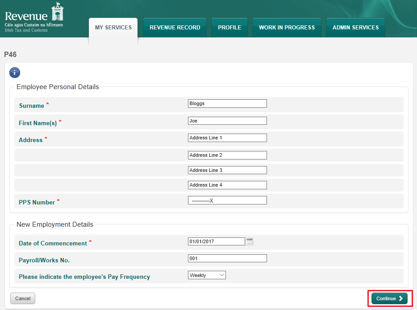
Task: Open the date picker calendar icon
Action: pyautogui.click(x=250, y=241)
